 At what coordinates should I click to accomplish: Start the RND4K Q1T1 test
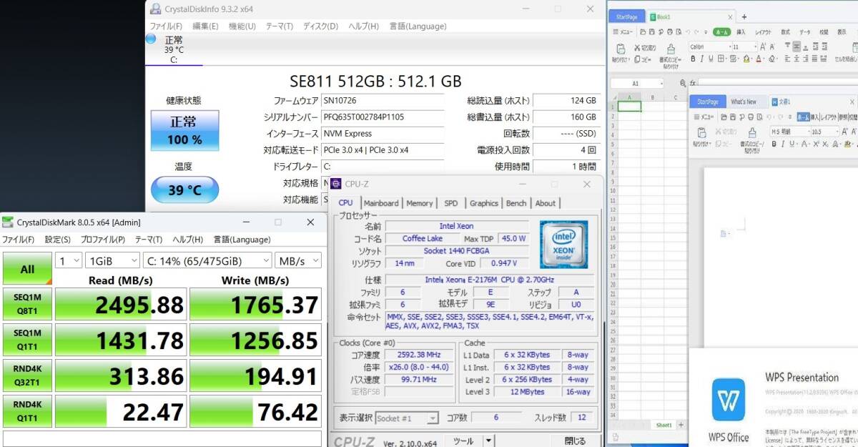click(x=27, y=411)
